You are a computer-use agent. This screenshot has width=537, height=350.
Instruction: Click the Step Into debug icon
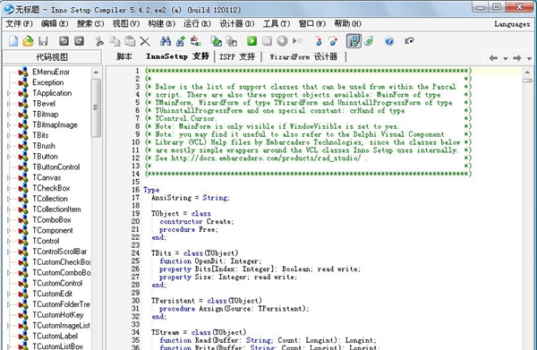[x=318, y=41]
